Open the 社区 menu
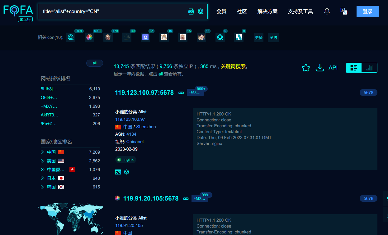This screenshot has height=235, width=388. pyautogui.click(x=242, y=11)
